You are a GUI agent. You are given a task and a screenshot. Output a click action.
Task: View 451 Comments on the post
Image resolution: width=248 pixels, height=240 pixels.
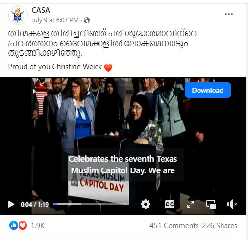click(174, 226)
